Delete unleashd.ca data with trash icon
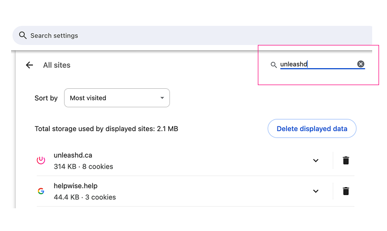 (346, 161)
